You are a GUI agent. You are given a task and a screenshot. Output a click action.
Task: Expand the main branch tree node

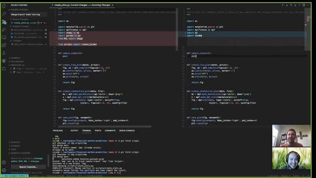coord(11,69)
